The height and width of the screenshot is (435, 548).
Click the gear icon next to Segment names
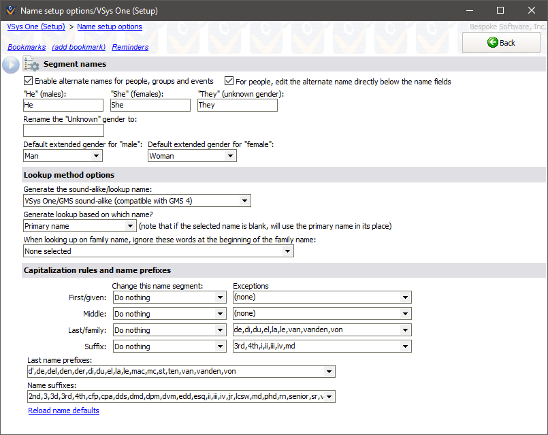(31, 64)
